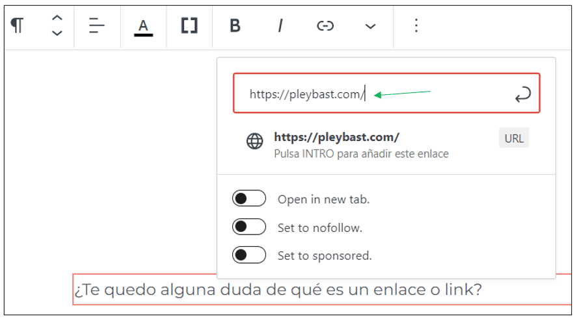Viewport: 577px width, 321px height.
Task: Open the three-dot block options menu
Action: [416, 26]
